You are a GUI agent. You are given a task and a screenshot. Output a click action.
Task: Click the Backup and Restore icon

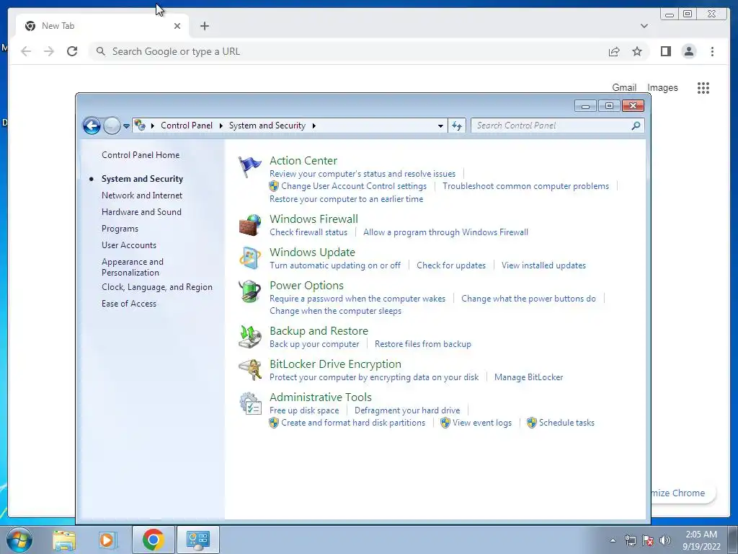pos(250,336)
